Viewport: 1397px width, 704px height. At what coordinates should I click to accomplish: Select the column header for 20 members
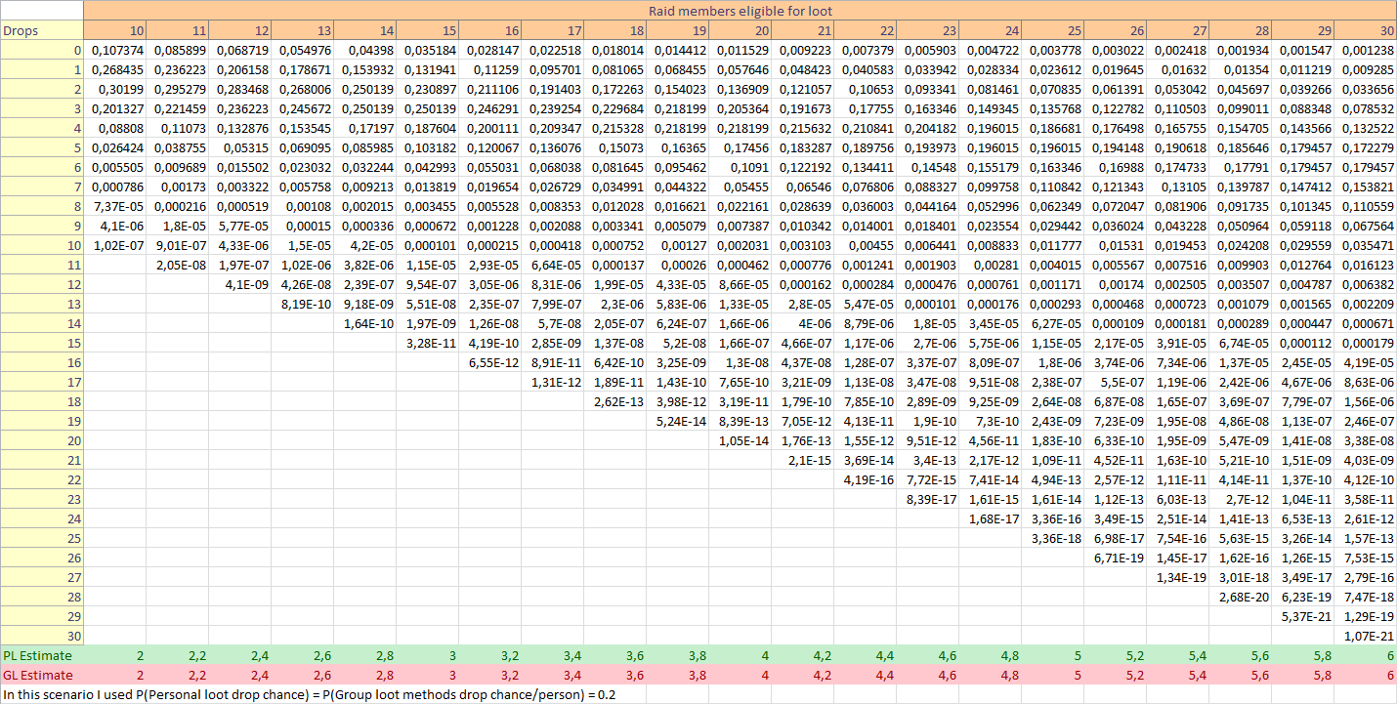coord(741,30)
